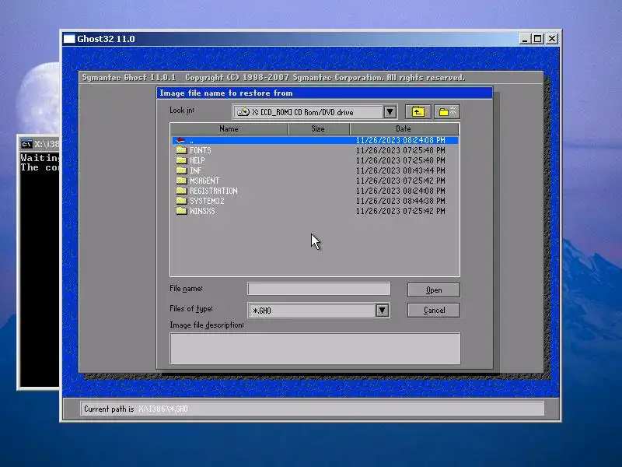Click the REGISTRATION folder icon
The width and height of the screenshot is (622, 467).
pos(181,190)
